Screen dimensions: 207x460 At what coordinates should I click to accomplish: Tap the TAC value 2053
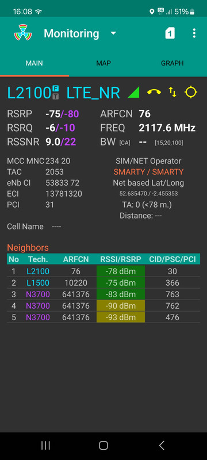coord(55,172)
